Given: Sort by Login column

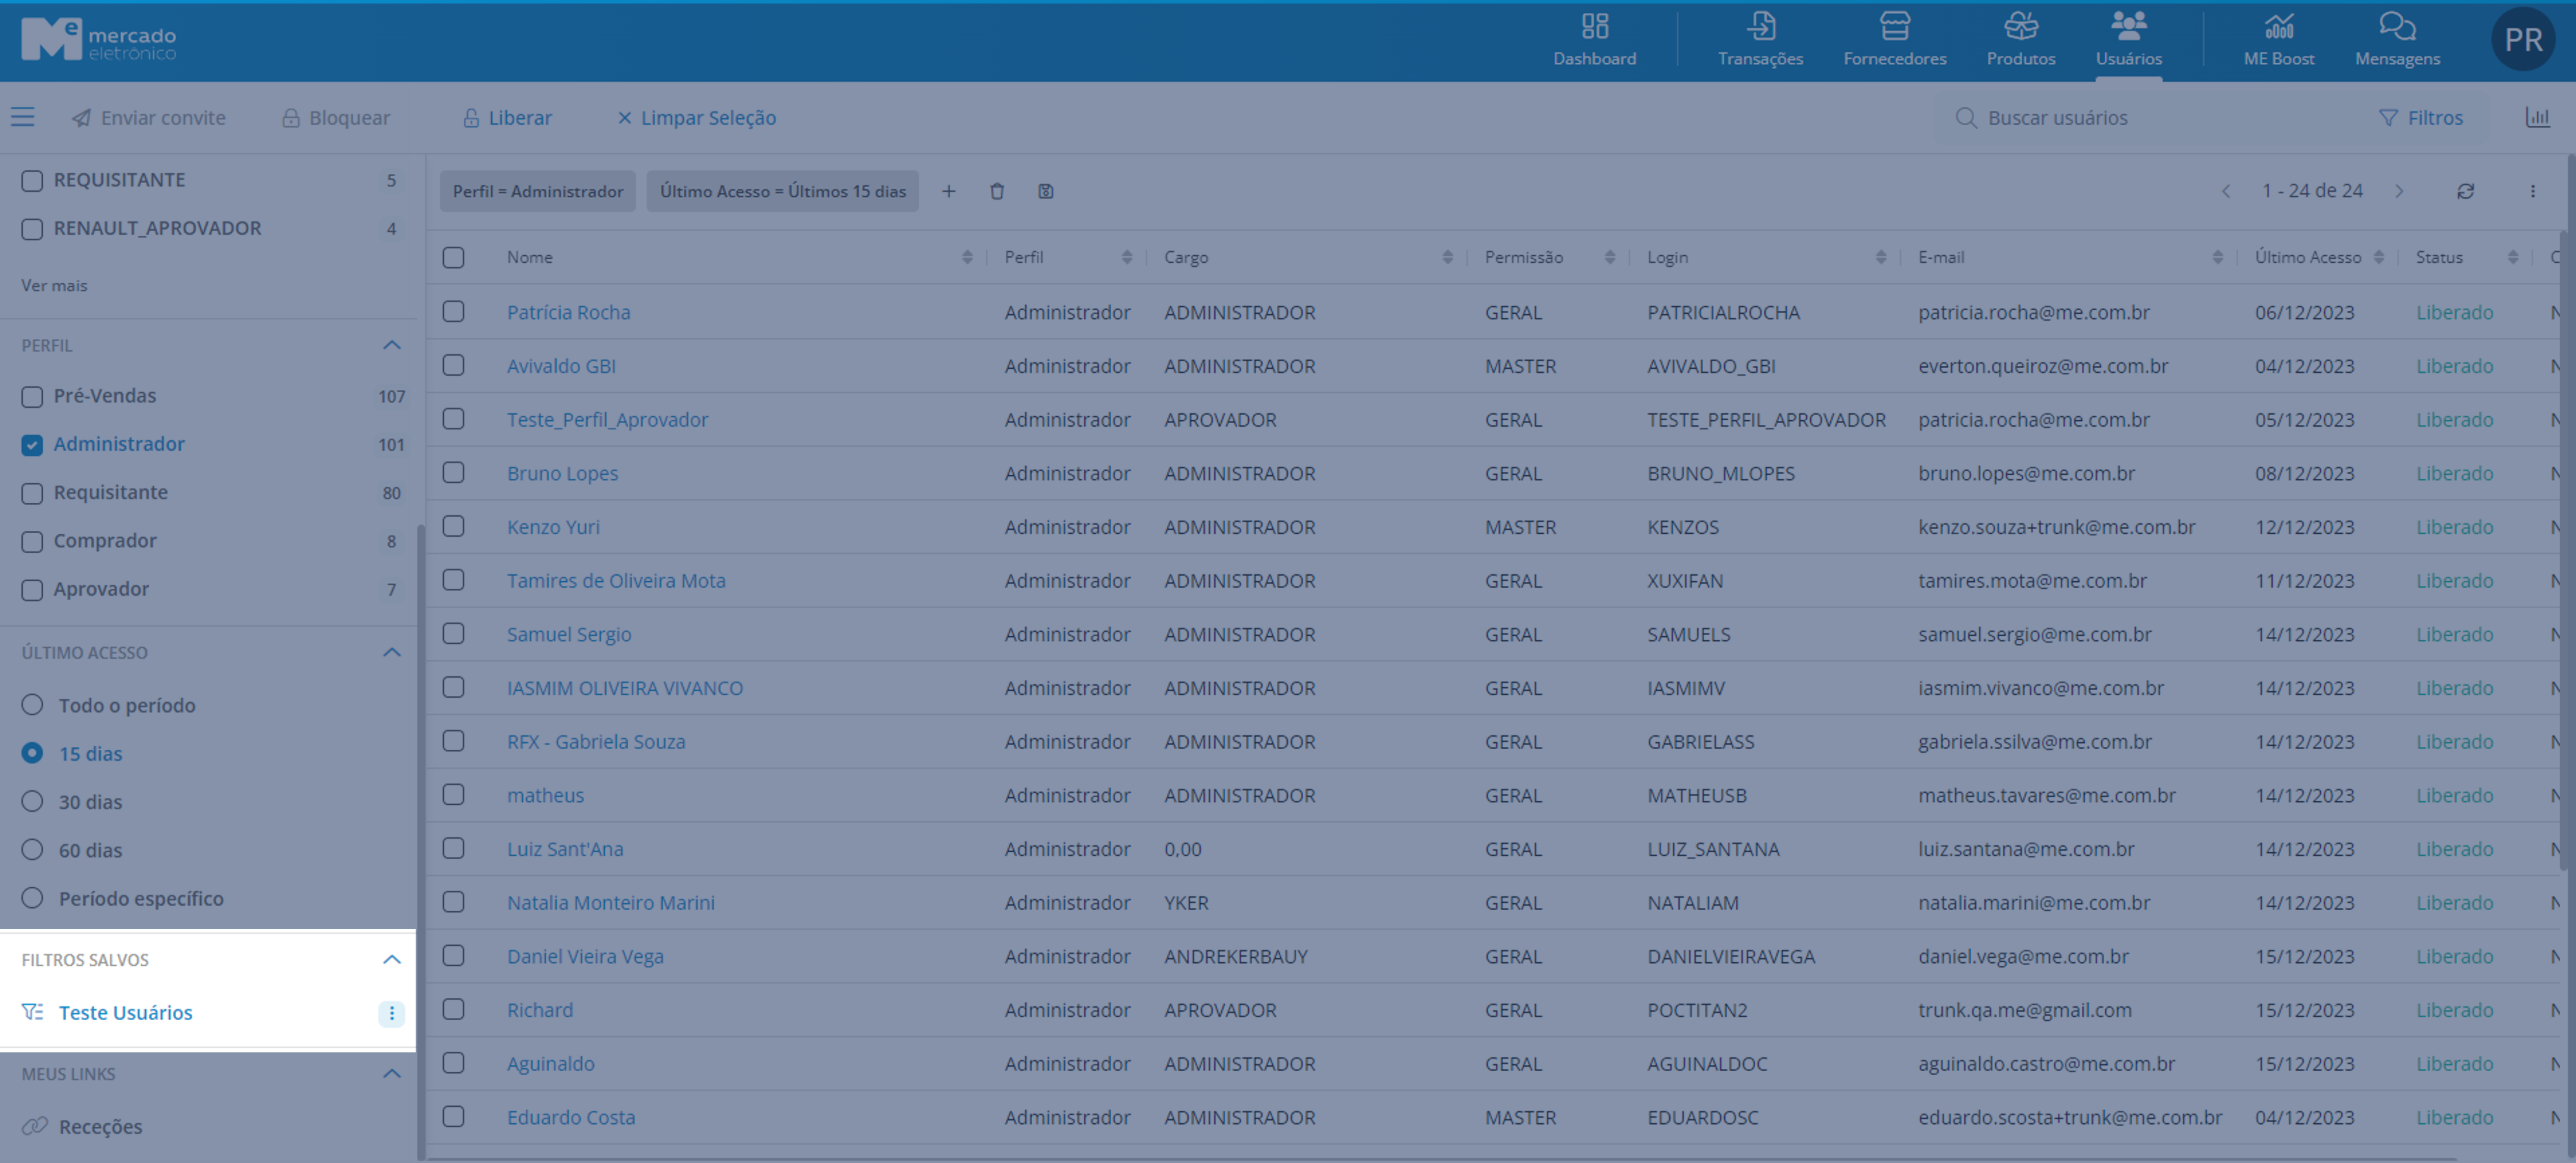Looking at the screenshot, I should (1880, 257).
